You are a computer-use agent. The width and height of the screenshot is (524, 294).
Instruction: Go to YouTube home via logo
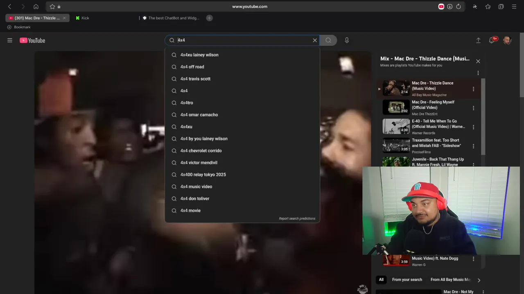(x=32, y=40)
